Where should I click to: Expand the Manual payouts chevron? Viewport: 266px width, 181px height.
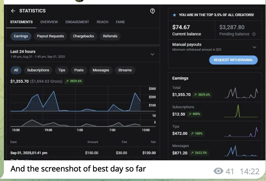255,47
